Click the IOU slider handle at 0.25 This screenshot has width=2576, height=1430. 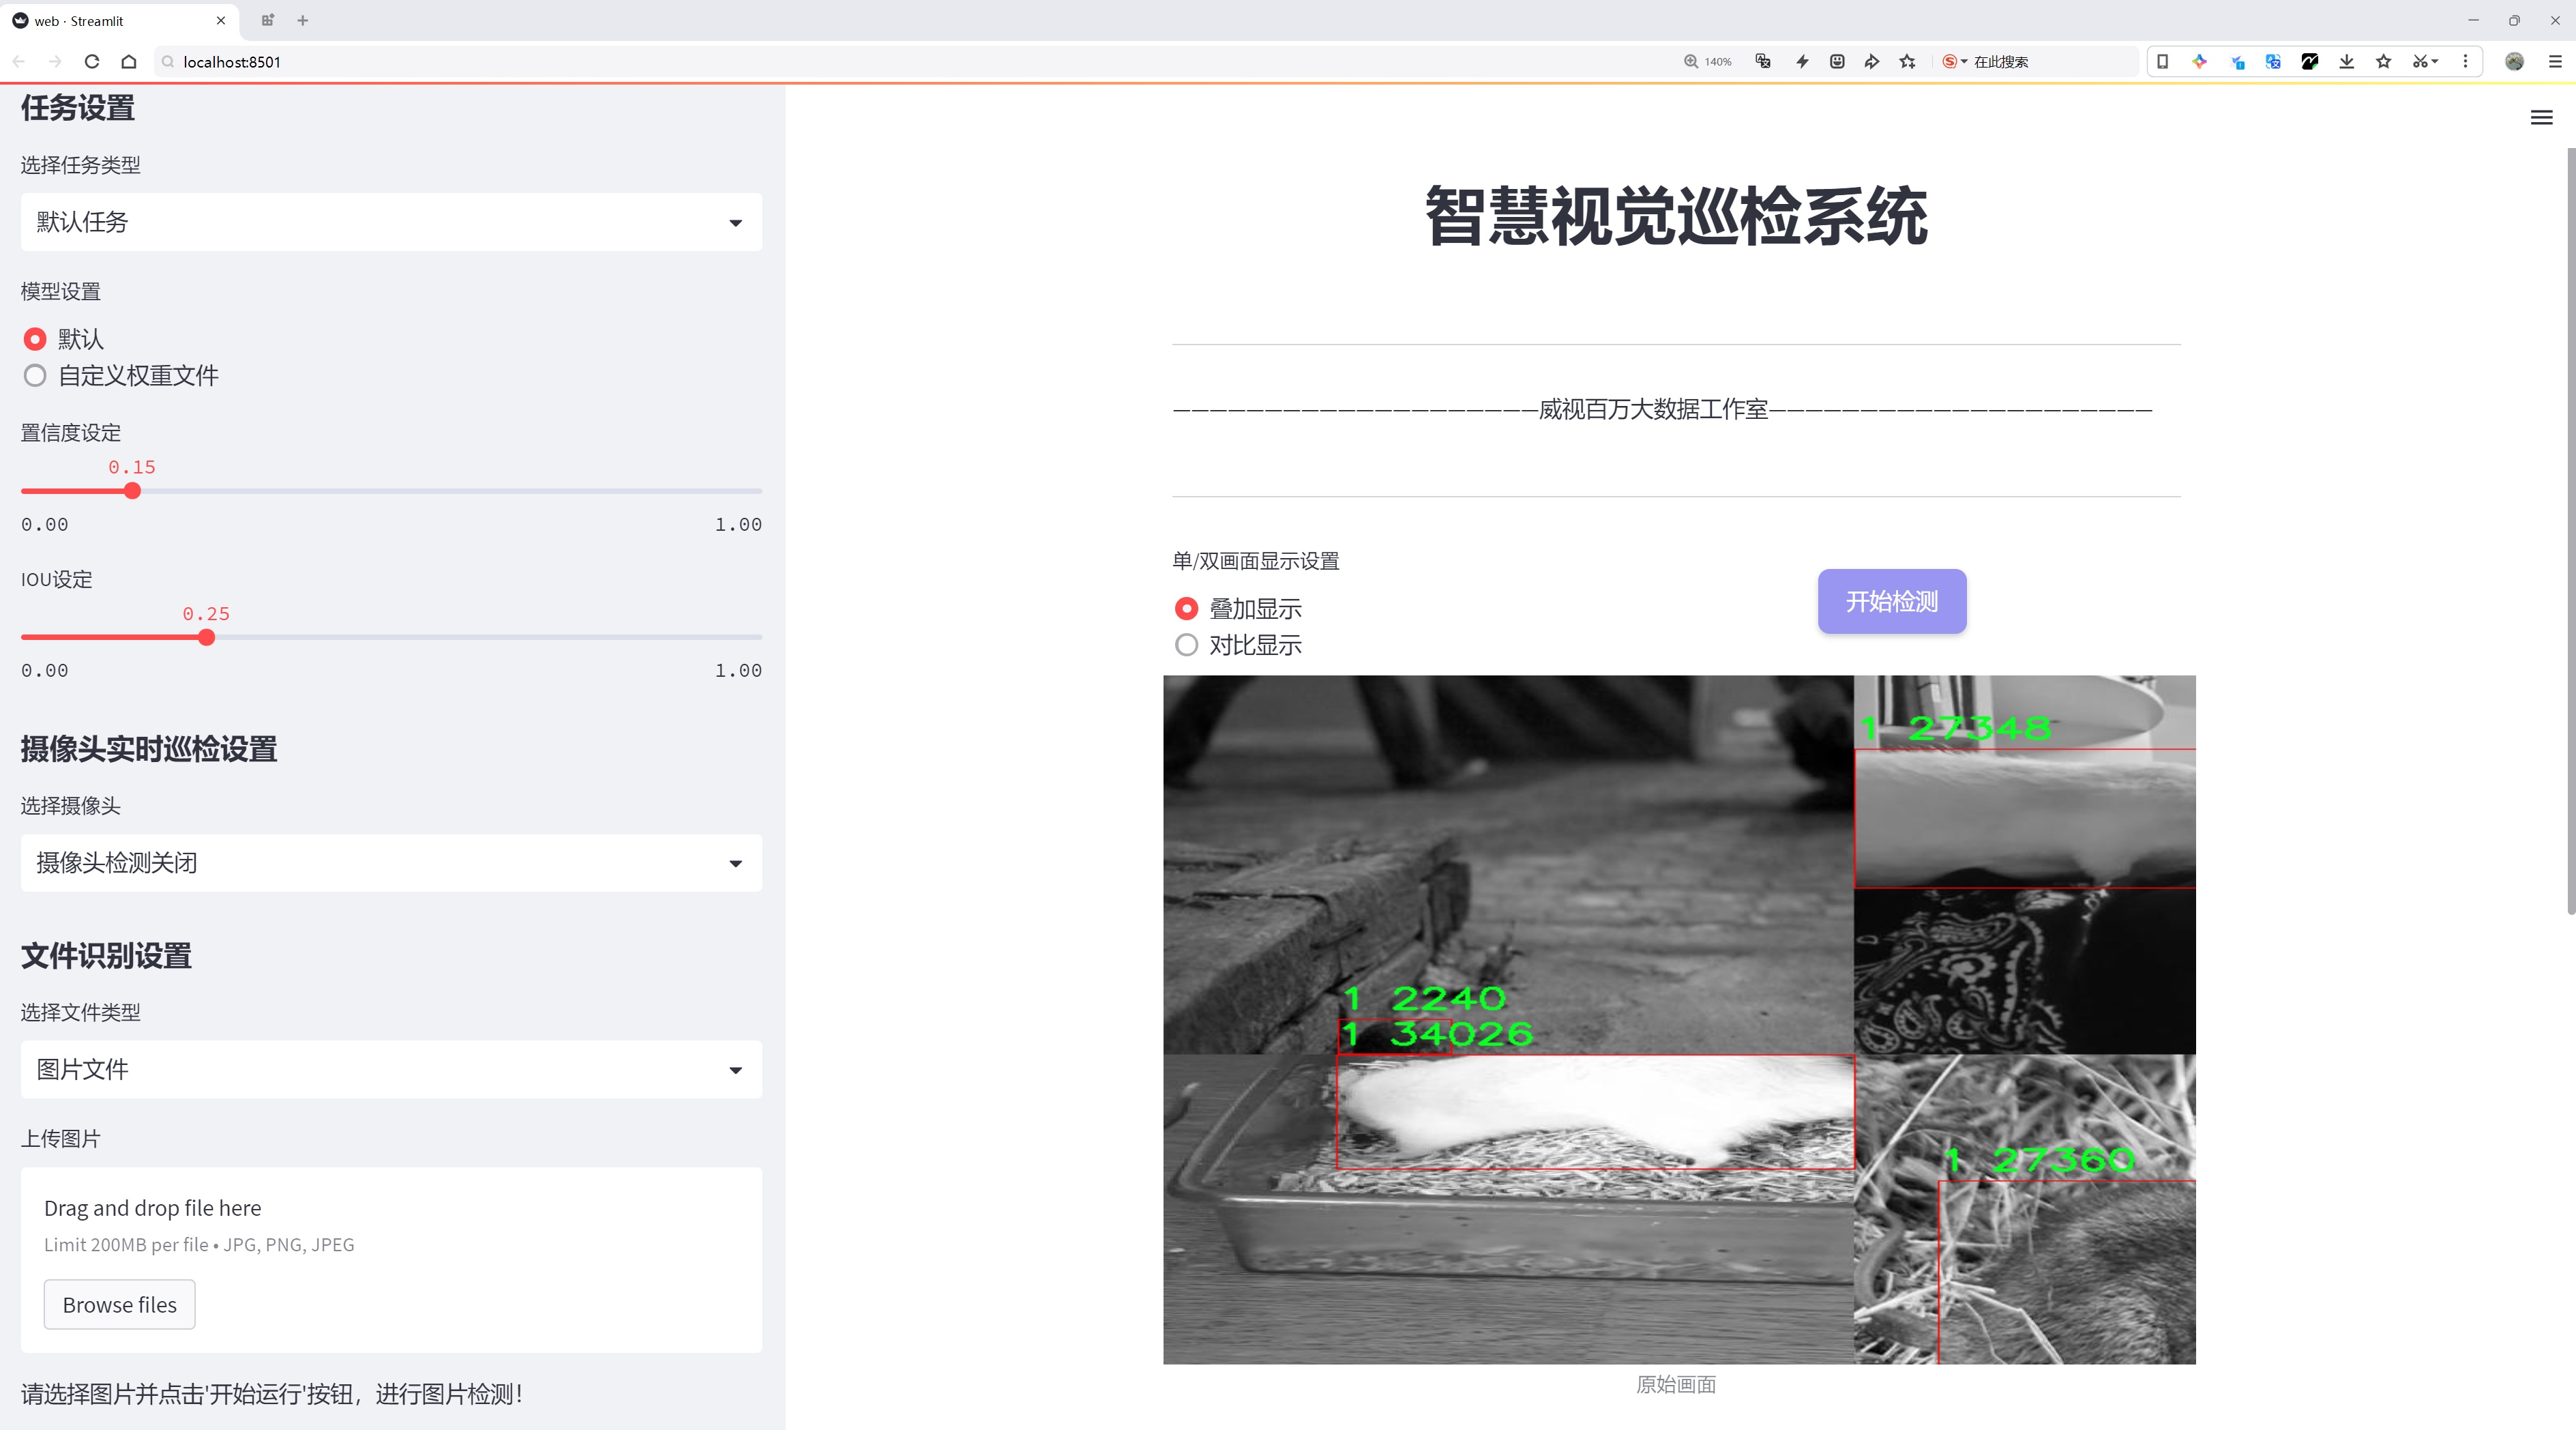(207, 638)
